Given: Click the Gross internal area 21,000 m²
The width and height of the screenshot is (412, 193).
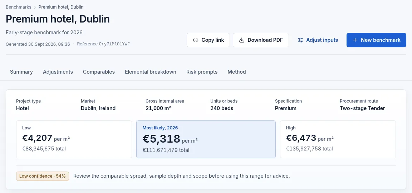Looking at the screenshot, I should coord(158,108).
